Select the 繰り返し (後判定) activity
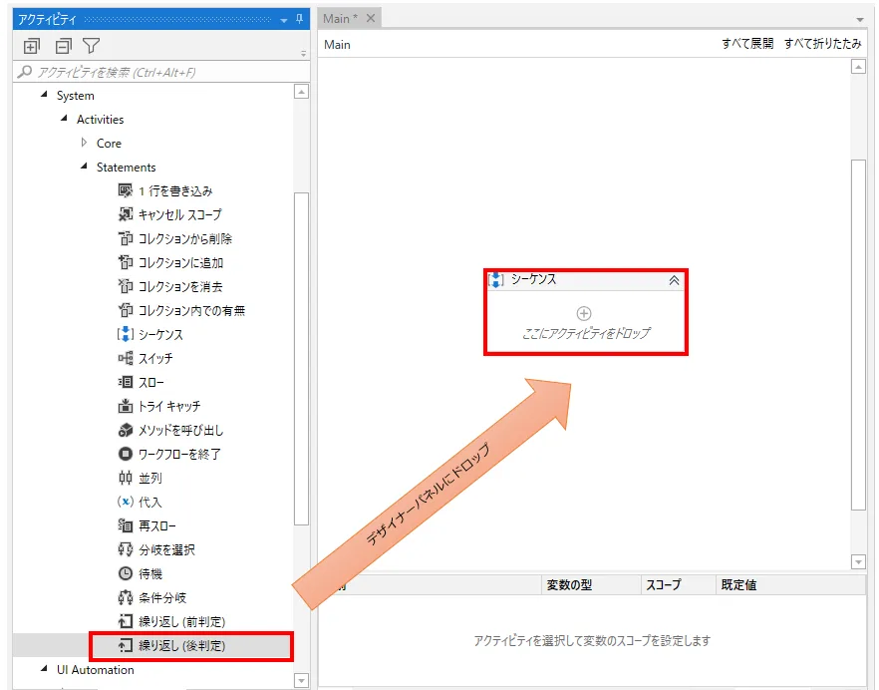Image resolution: width=879 pixels, height=690 pixels. point(181,646)
